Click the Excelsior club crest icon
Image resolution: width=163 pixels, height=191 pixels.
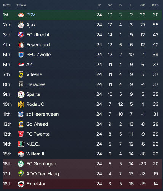coord(21,184)
